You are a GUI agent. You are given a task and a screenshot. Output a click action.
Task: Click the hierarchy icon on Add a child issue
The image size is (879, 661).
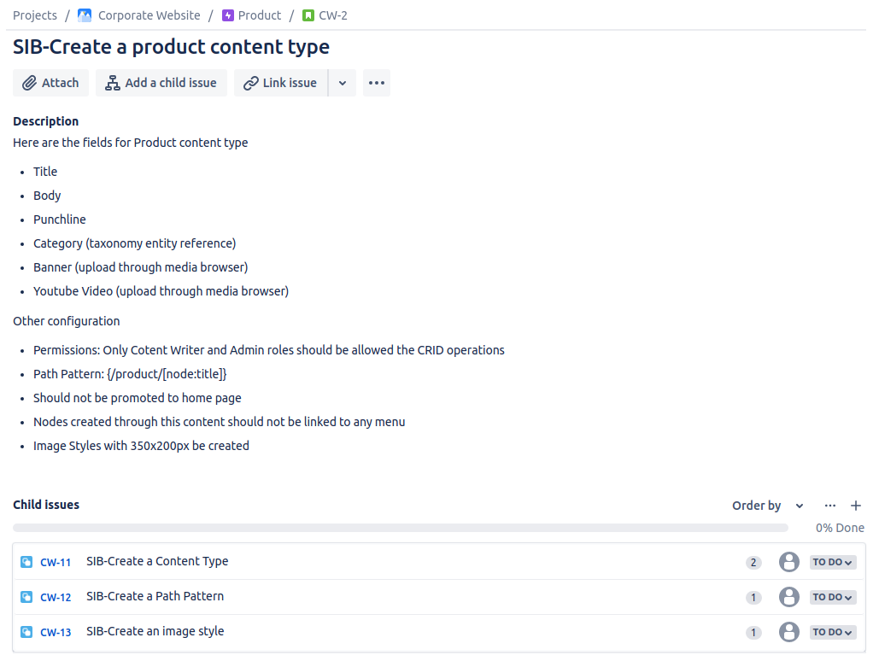[111, 83]
